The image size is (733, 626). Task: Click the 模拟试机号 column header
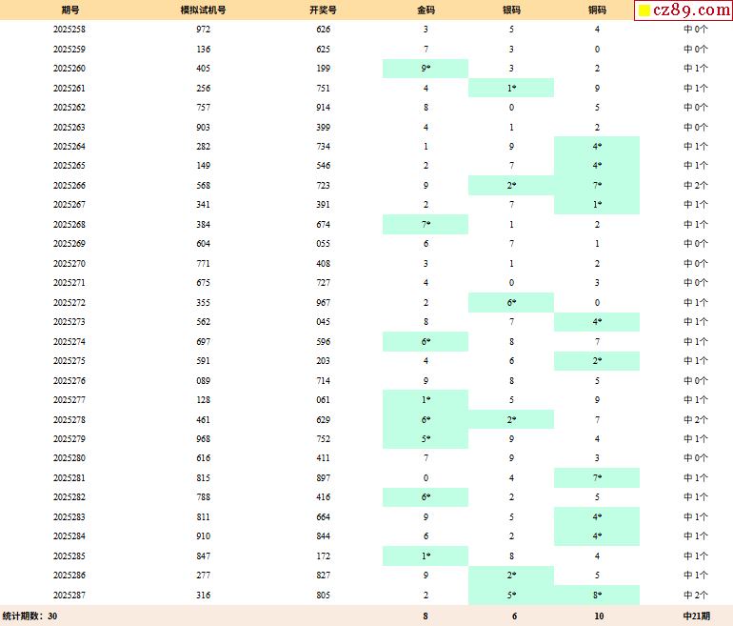[x=204, y=10]
